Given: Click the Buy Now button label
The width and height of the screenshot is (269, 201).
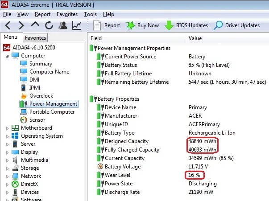Looking at the screenshot, I should (148, 25).
